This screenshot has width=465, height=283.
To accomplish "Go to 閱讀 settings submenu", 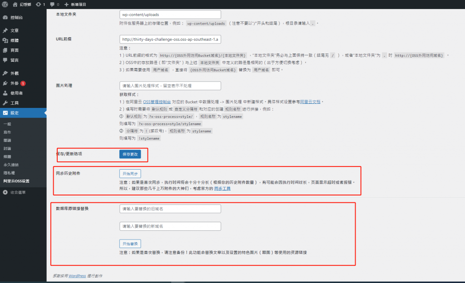I will click(7, 140).
